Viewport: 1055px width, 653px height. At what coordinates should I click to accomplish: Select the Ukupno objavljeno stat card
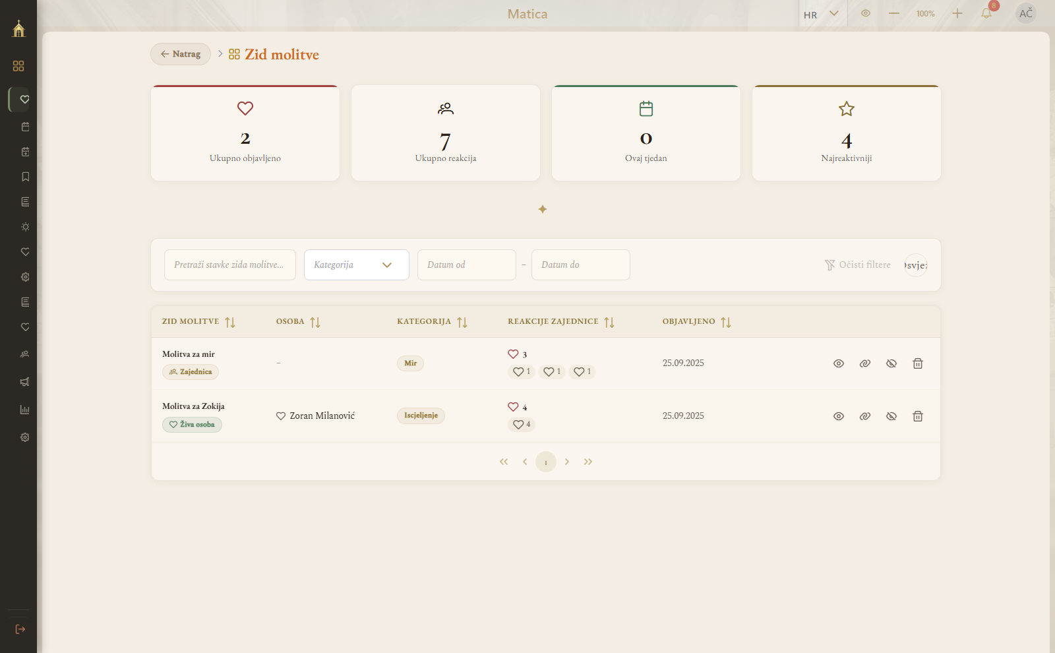tap(245, 133)
